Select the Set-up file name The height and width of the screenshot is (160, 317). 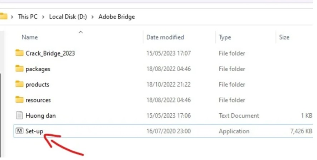coord(34,131)
